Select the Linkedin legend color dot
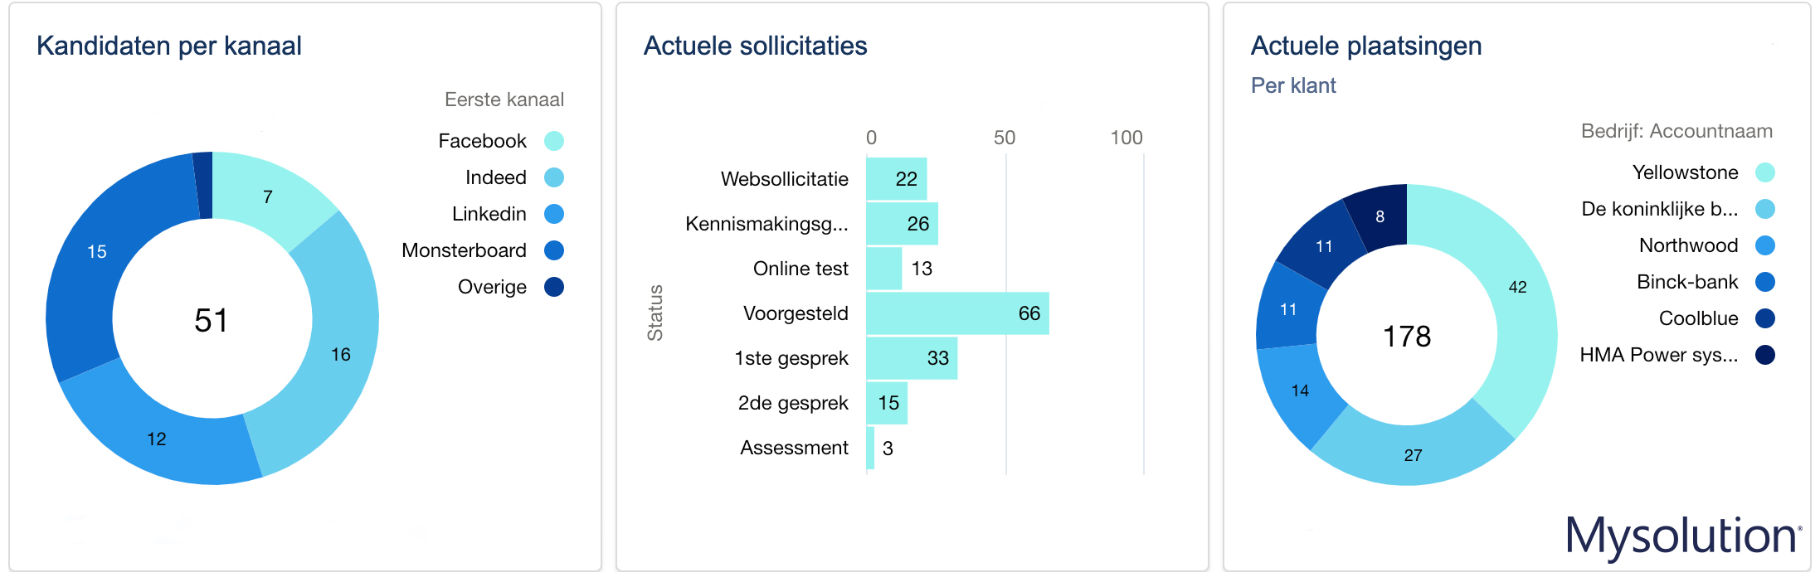Screen dimensions: 1820x582 tap(554, 214)
